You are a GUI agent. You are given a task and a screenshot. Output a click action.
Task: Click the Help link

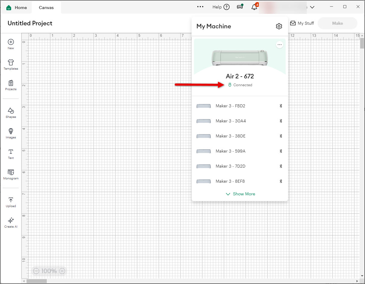221,7
